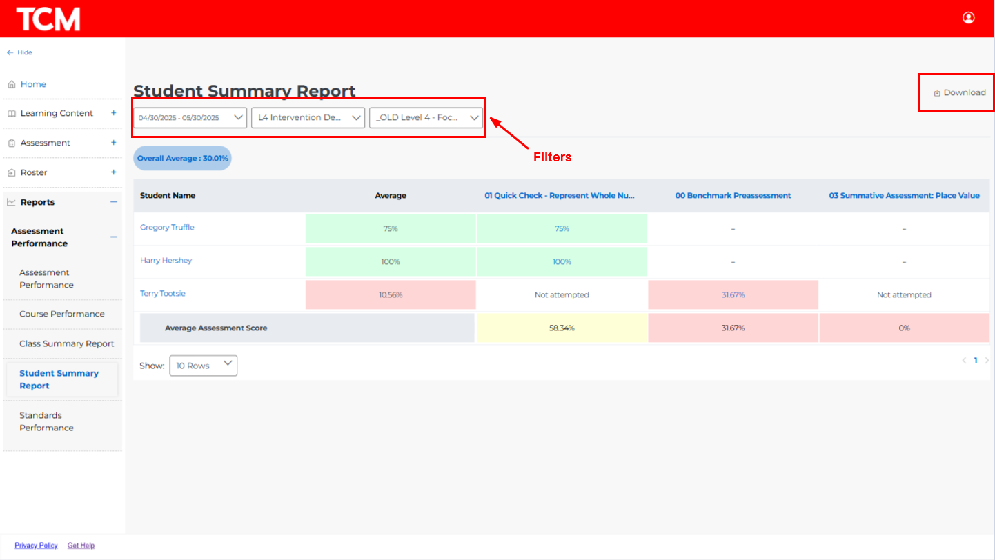Open Gregory Truffle's student details

167,228
